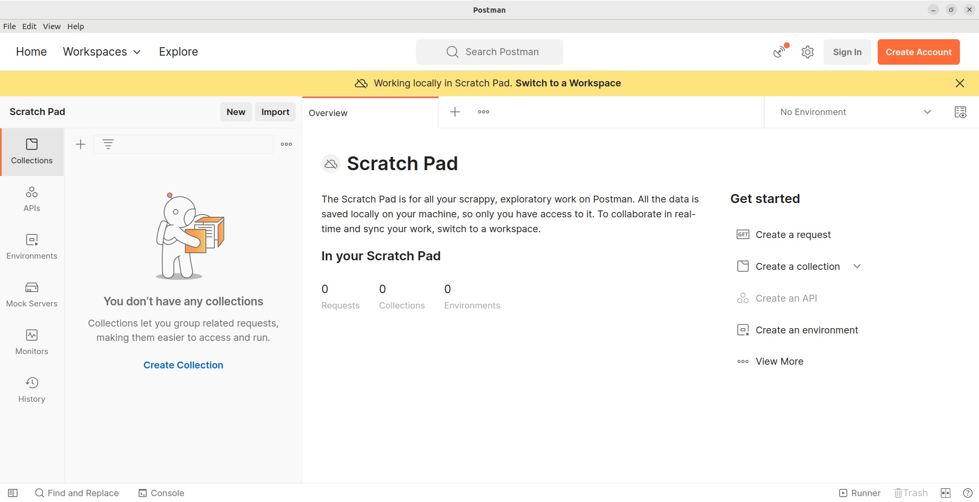
Task: Open Find and Replace
Action: point(77,493)
